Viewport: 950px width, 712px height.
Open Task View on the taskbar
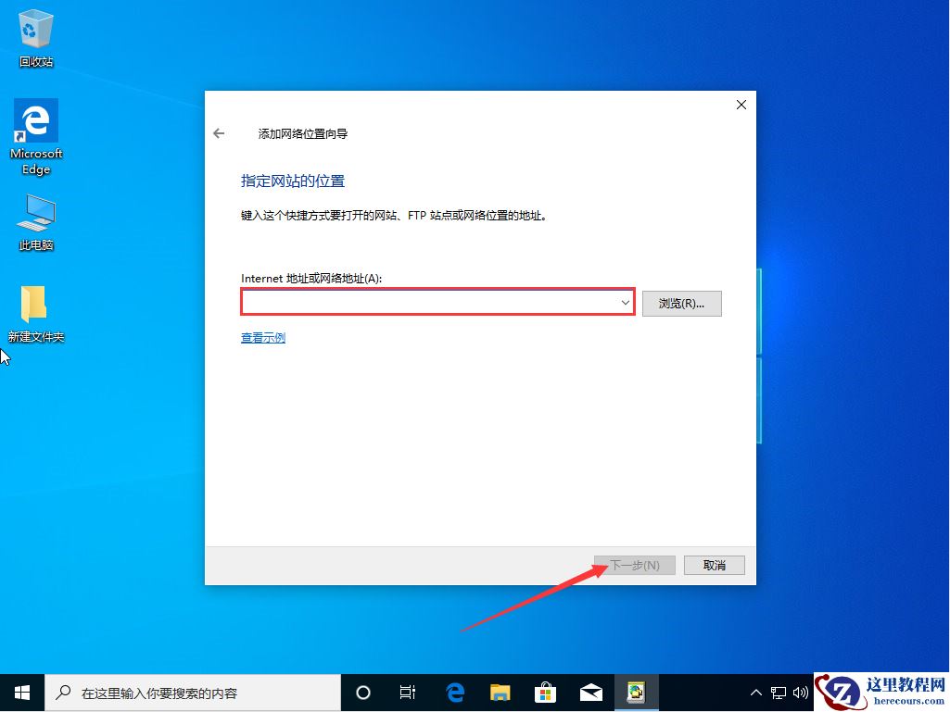[x=408, y=692]
